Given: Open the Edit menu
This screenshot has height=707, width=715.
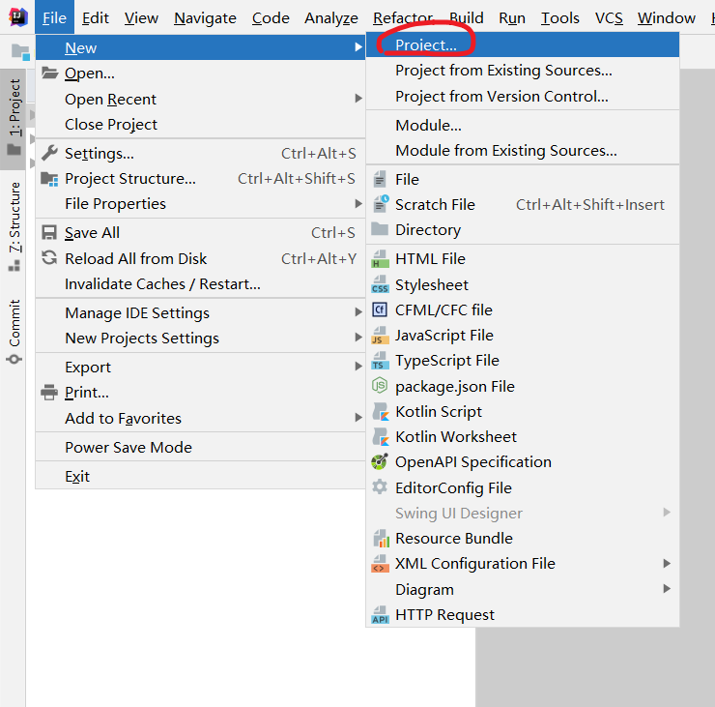Looking at the screenshot, I should [x=96, y=17].
